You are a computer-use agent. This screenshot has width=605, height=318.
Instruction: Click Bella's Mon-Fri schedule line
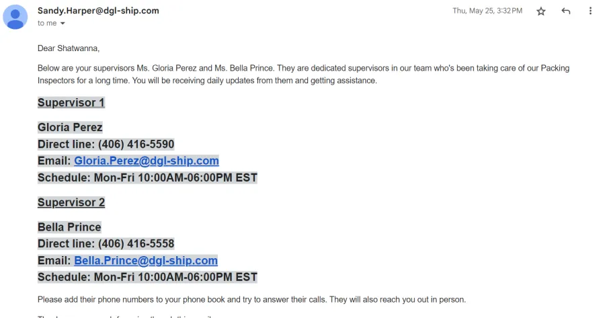147,277
